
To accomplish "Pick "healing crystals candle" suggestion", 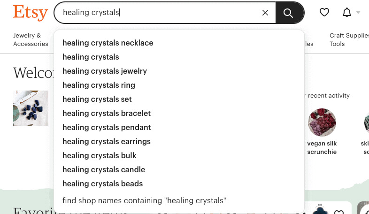I will (104, 169).
